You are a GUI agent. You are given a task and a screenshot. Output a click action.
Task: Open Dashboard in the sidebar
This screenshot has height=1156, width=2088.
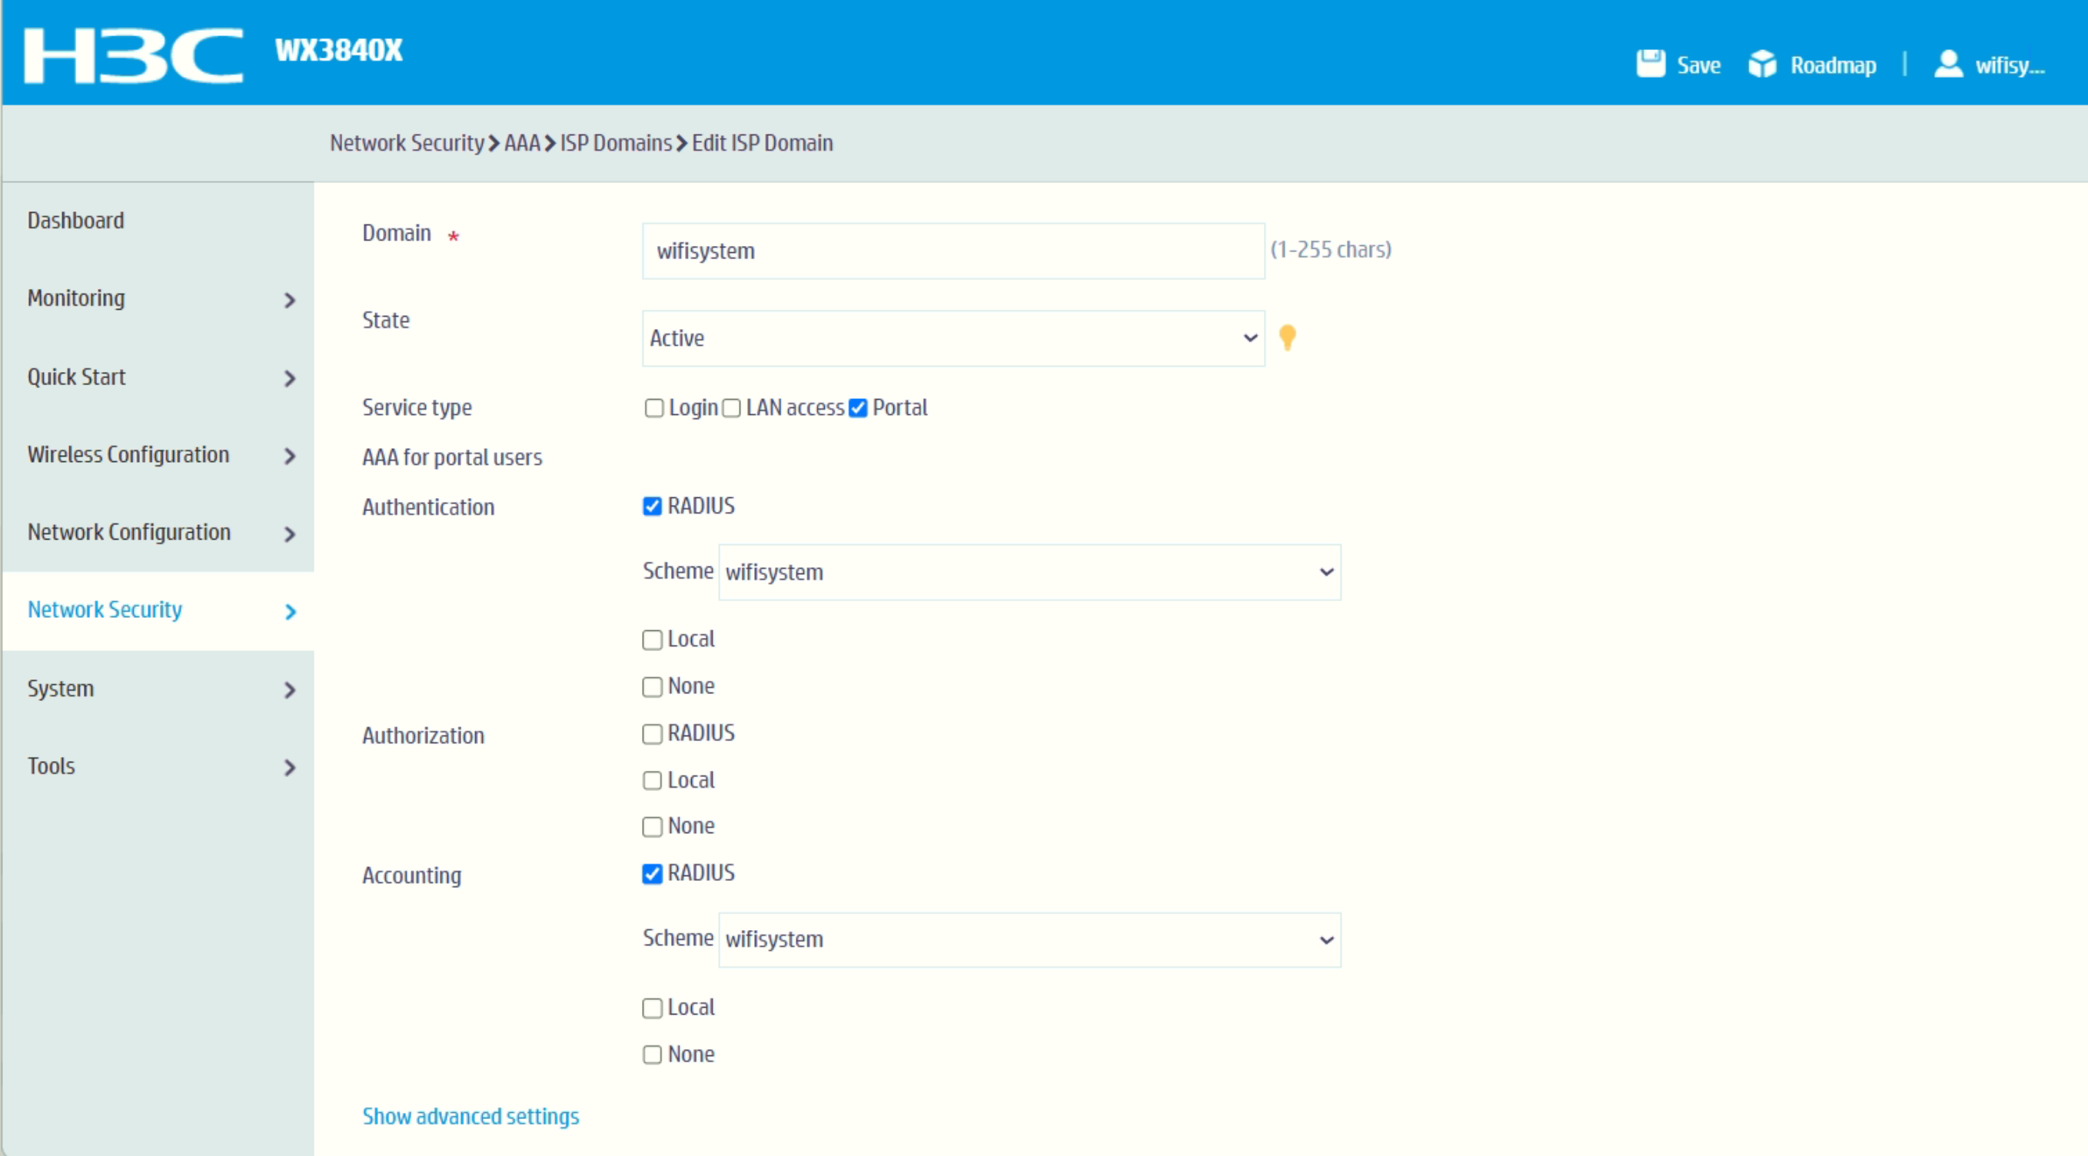(76, 221)
